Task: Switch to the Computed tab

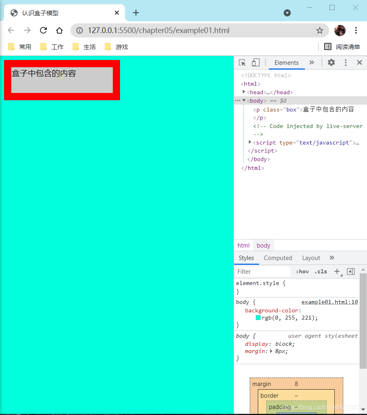Action: pos(278,258)
